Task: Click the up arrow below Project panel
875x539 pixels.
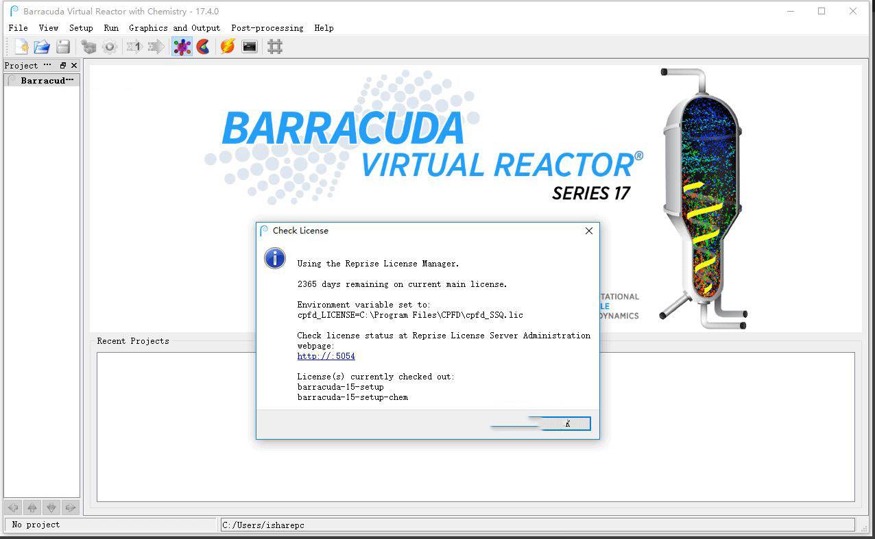Action: click(x=32, y=507)
